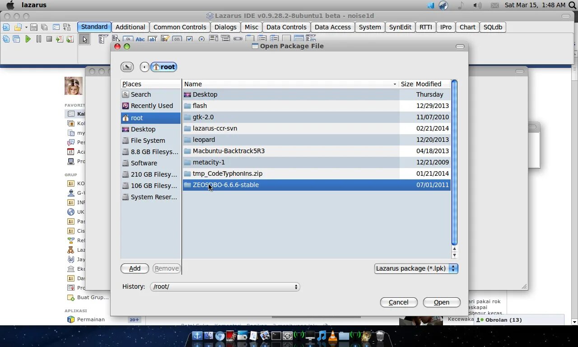Open the music note icon in dock
Screen dimensions: 578x347
pos(322,336)
